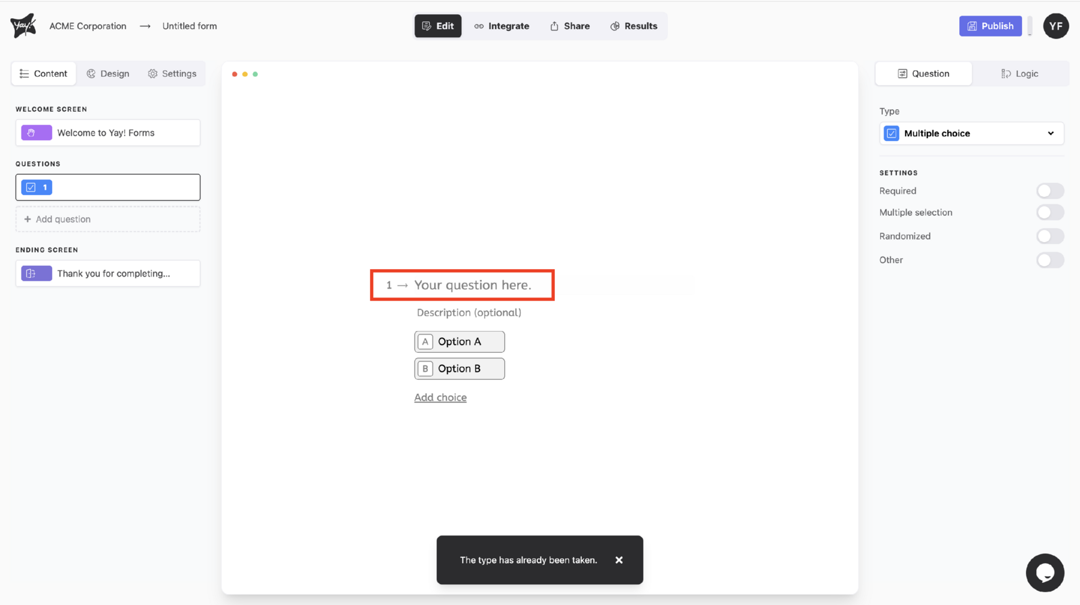
Task: Click the Add choice link
Action: [440, 397]
